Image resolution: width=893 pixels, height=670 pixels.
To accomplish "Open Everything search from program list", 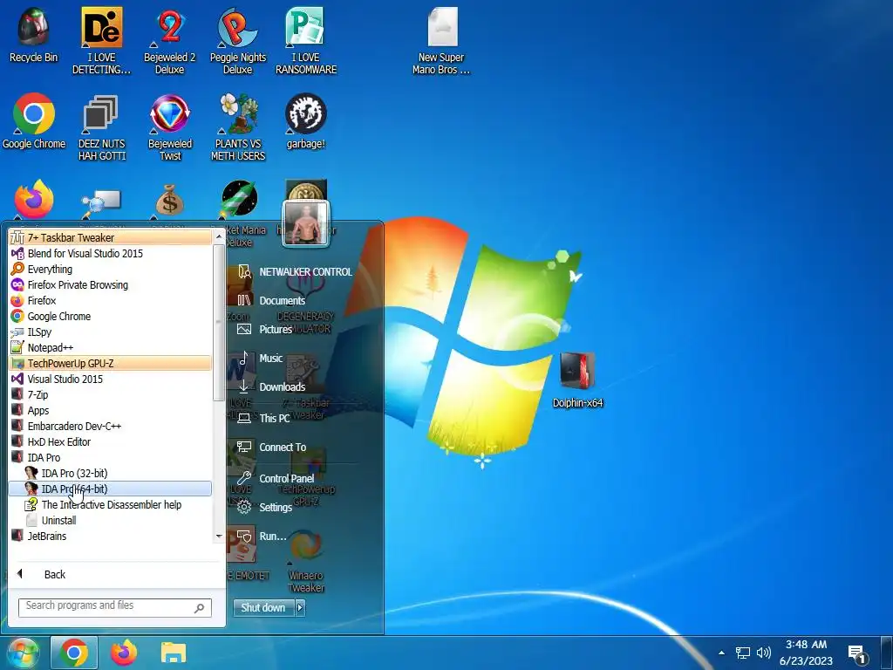I will click(x=111, y=269).
